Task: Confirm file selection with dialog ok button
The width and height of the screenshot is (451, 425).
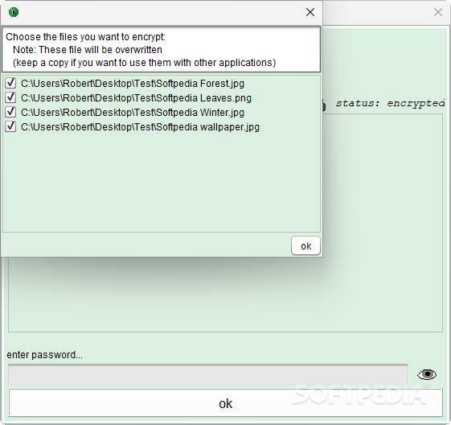Action: coord(305,246)
